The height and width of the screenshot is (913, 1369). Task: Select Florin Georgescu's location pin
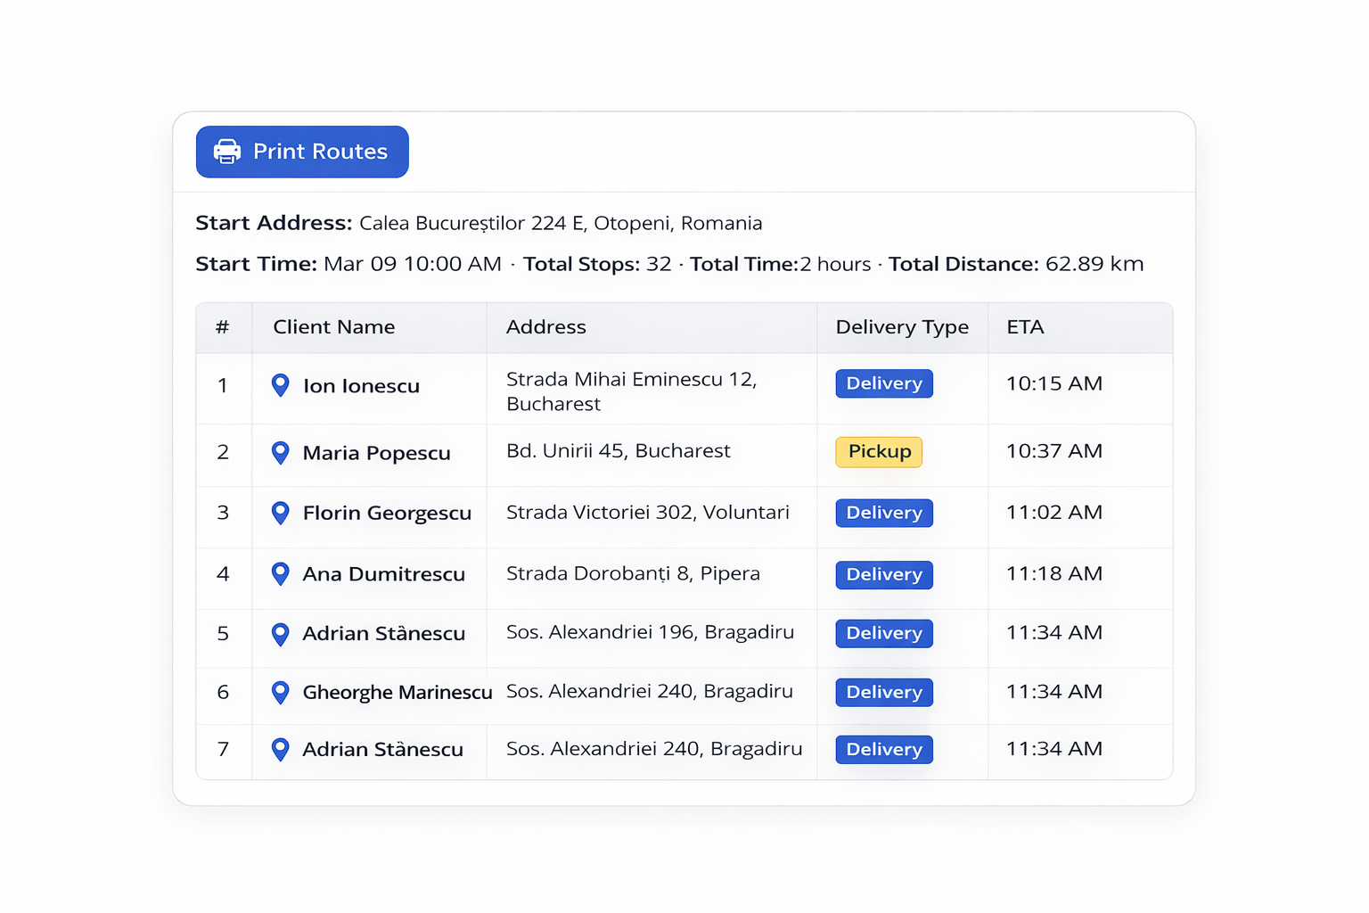(281, 513)
